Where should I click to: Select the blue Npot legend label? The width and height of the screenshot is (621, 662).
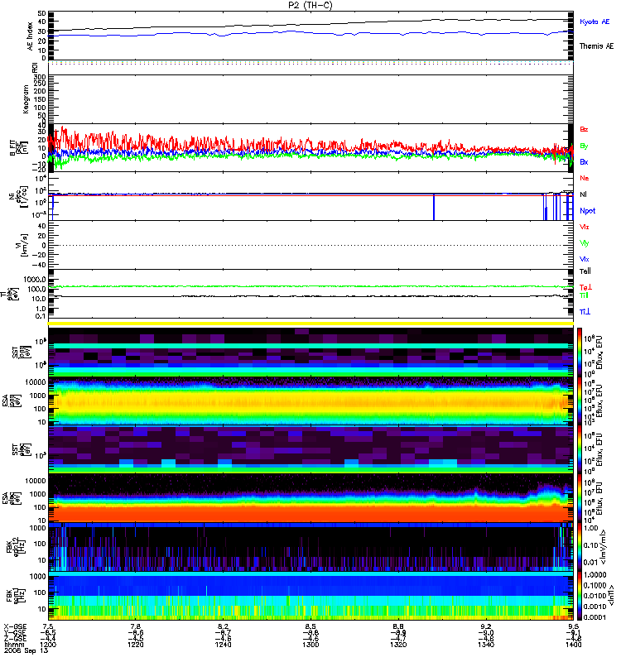(x=588, y=211)
